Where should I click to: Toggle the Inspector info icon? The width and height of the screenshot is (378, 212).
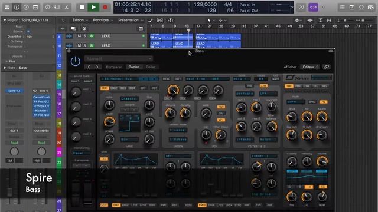[x=17, y=7]
